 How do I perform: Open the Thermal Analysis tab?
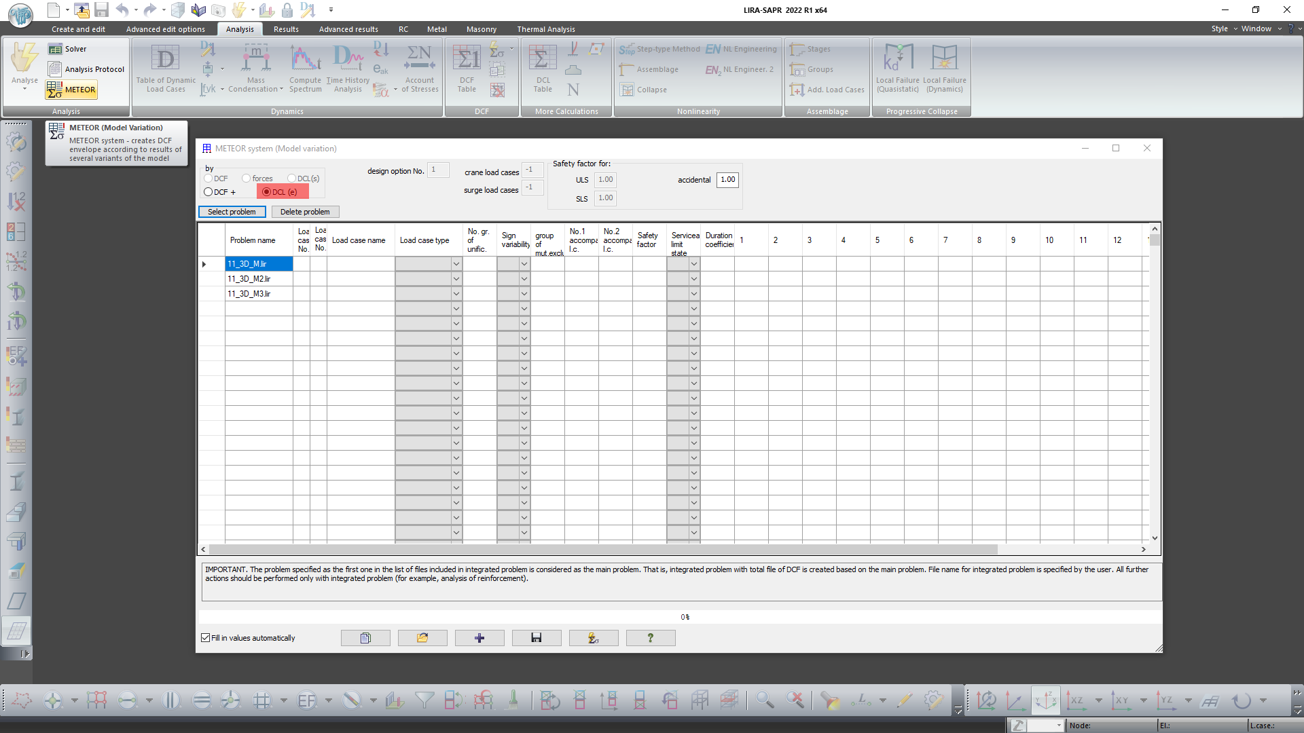point(545,29)
